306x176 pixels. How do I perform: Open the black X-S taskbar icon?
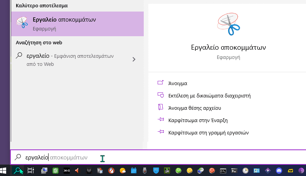(67, 171)
